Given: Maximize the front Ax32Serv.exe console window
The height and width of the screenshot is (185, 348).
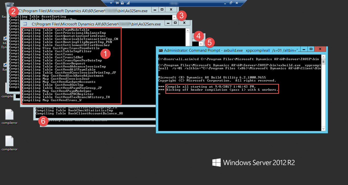Looking at the screenshot, I should click(x=175, y=23).
